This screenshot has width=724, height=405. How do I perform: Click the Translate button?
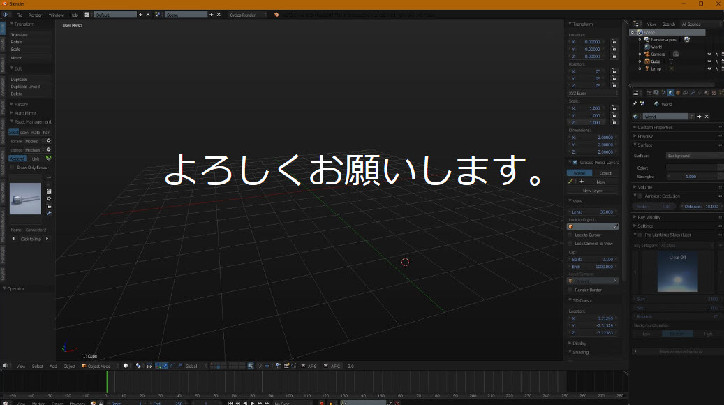(30, 35)
